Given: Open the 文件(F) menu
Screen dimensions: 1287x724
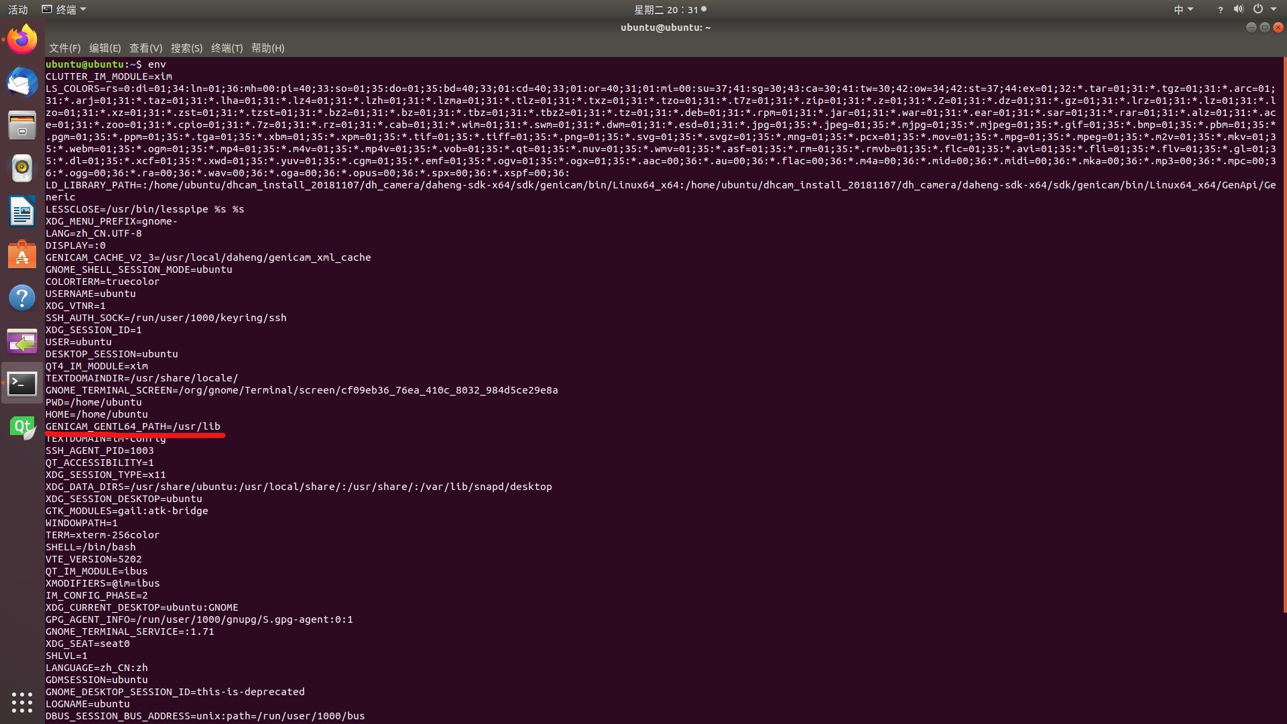Looking at the screenshot, I should pos(64,48).
